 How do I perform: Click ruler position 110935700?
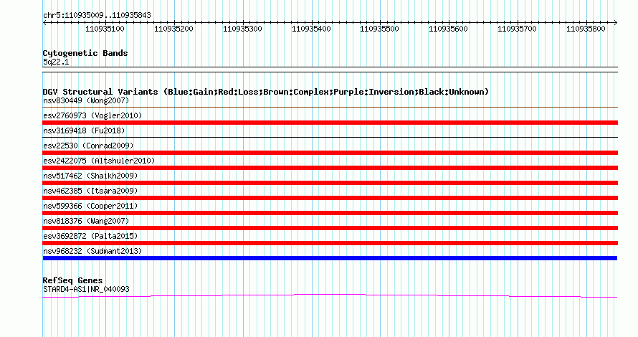[x=517, y=29]
